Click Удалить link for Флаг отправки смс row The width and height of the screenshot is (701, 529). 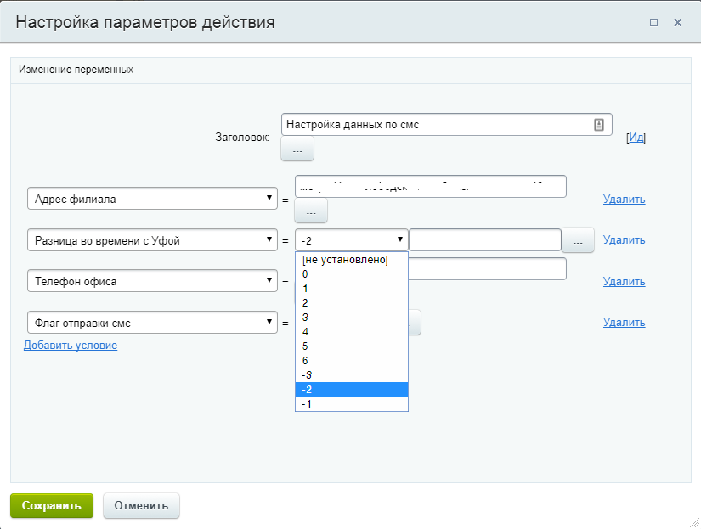pyautogui.click(x=624, y=322)
